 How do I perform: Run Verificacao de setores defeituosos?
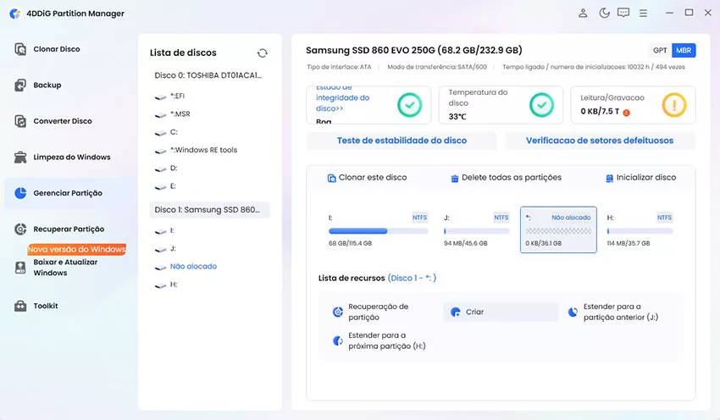(x=600, y=141)
